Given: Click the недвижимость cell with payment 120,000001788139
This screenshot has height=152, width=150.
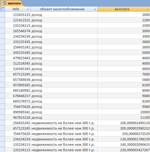Looking at the screenshot, I should click(64, 139).
